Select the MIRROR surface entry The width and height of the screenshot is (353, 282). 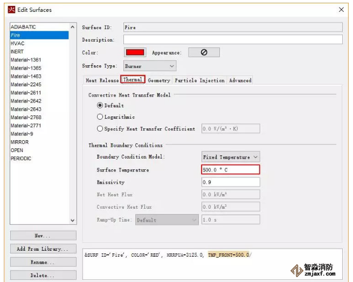click(x=19, y=142)
